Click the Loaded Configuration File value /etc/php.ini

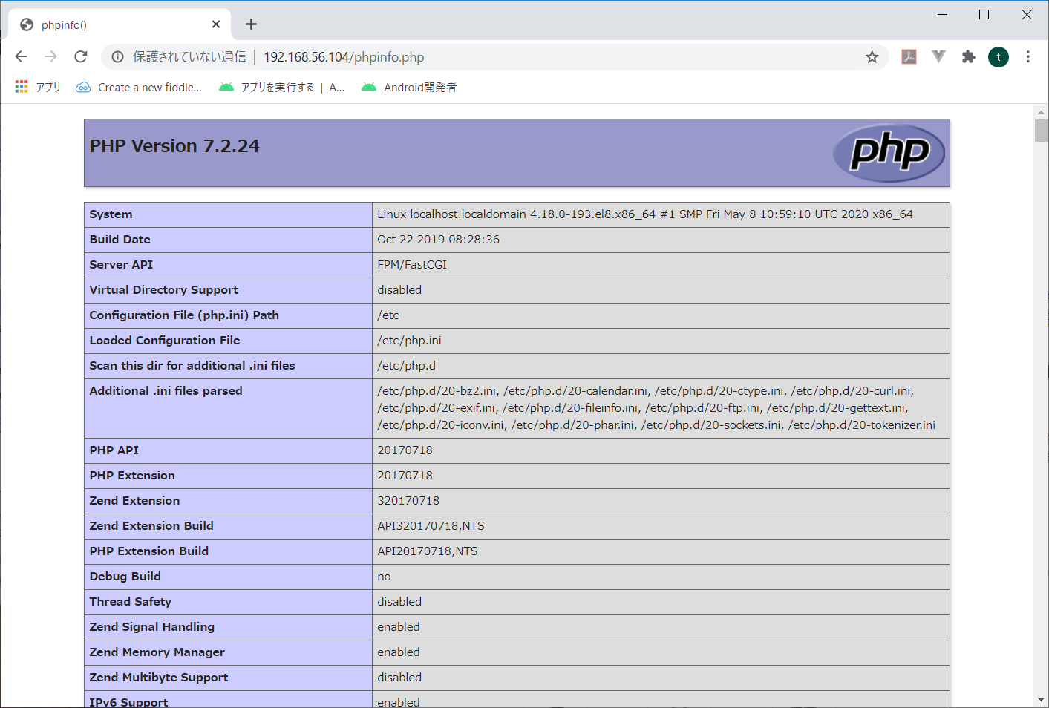pyautogui.click(x=409, y=341)
